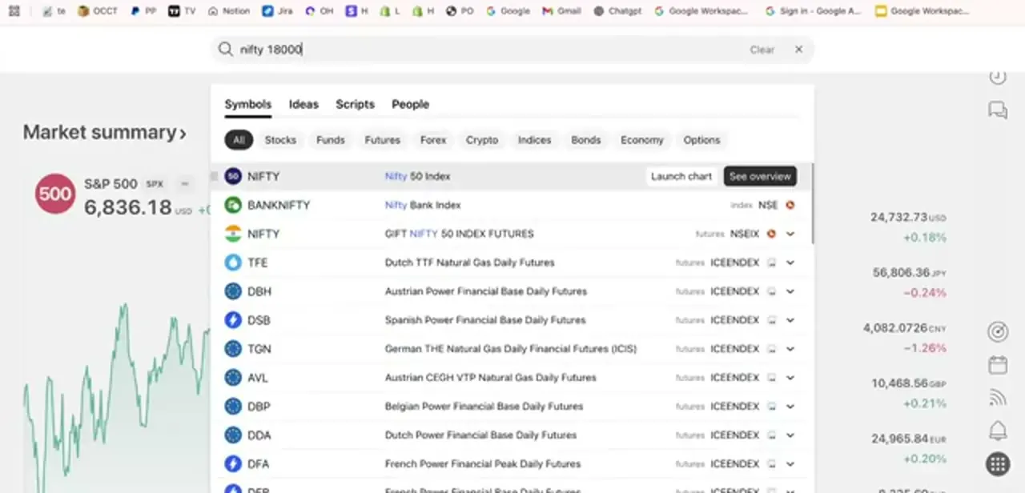Click See overview for NIFTY

click(x=760, y=176)
